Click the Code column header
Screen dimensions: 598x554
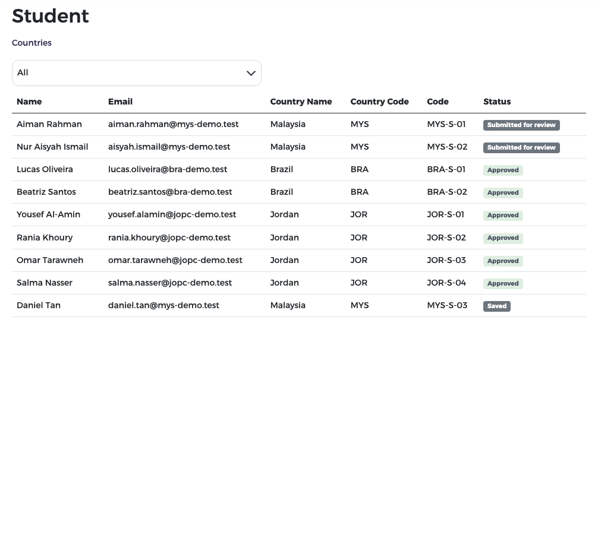(x=438, y=102)
